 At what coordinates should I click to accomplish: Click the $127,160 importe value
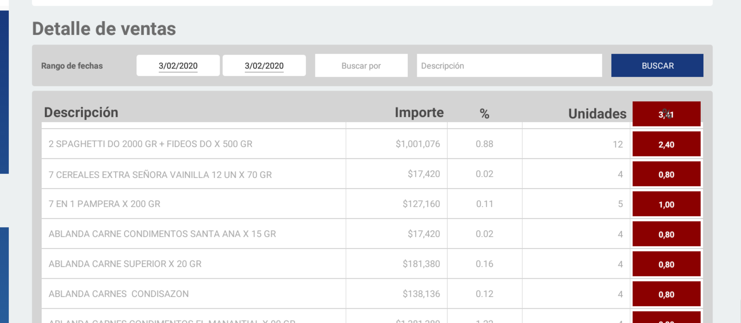point(421,204)
